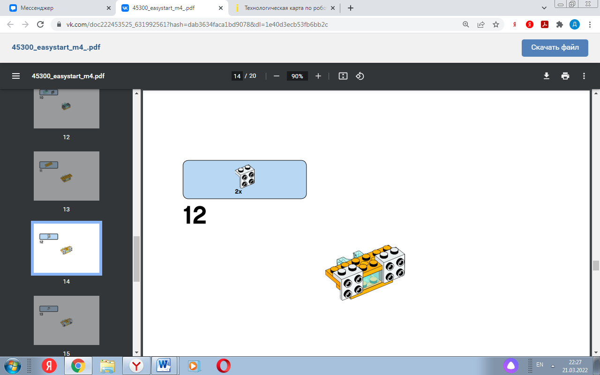
Task: Click the thumbnail panel scroll up arrow
Action: tap(137, 93)
